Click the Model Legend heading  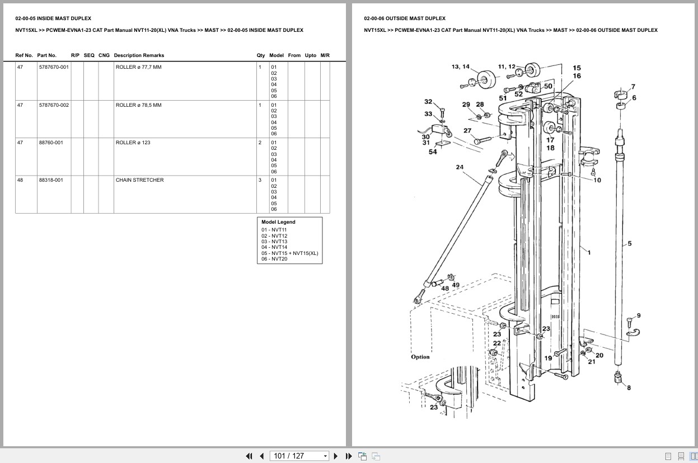click(278, 222)
